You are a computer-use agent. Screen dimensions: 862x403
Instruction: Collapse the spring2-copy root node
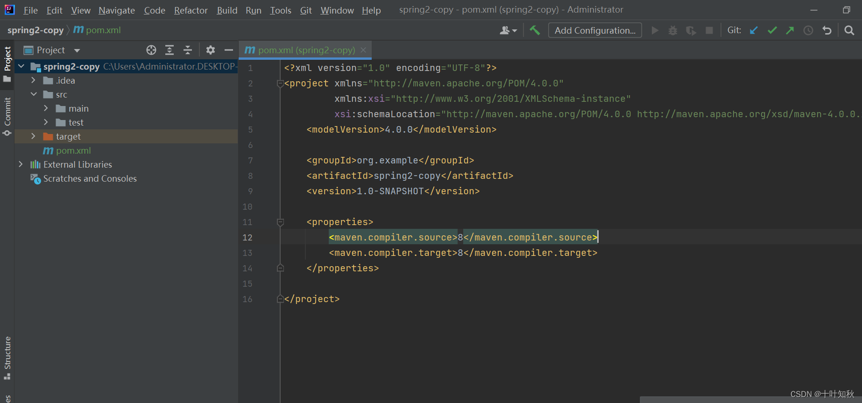21,66
